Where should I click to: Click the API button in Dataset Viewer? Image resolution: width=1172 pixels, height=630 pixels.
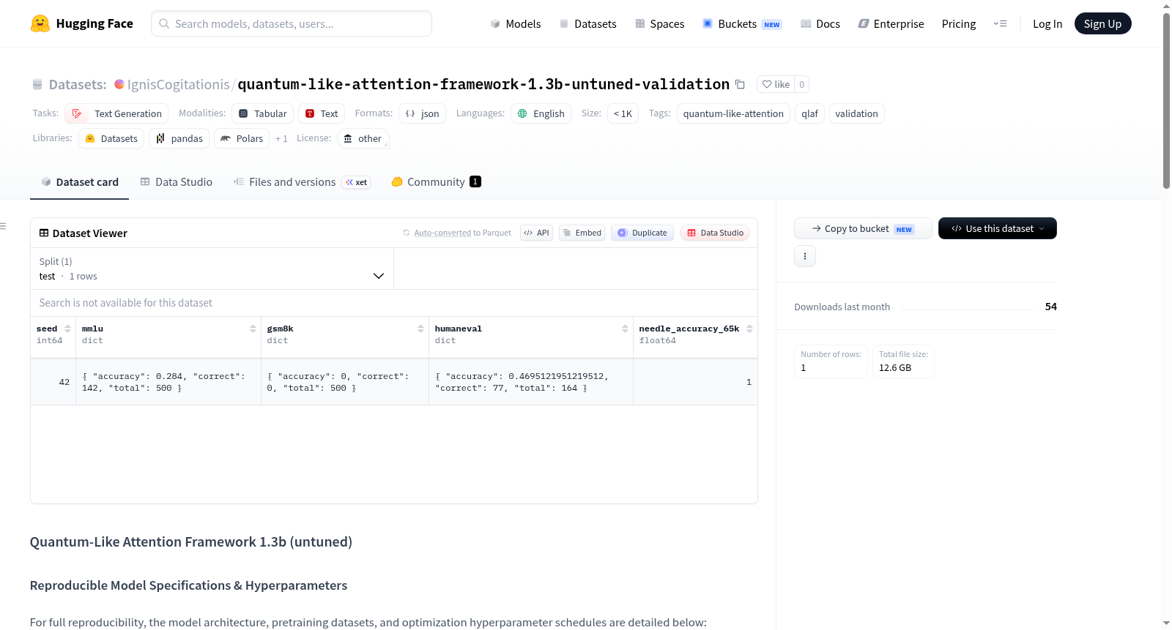click(536, 233)
